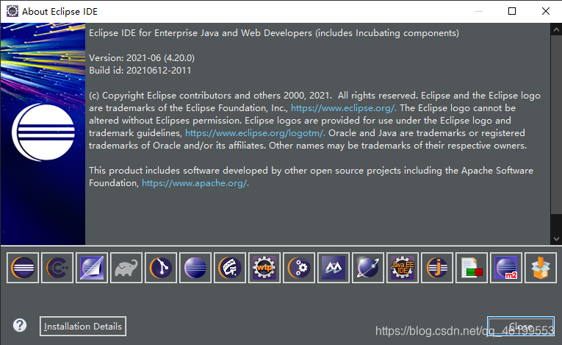562x345 pixels.
Task: Click the planet orbit feature icon
Action: [368, 268]
